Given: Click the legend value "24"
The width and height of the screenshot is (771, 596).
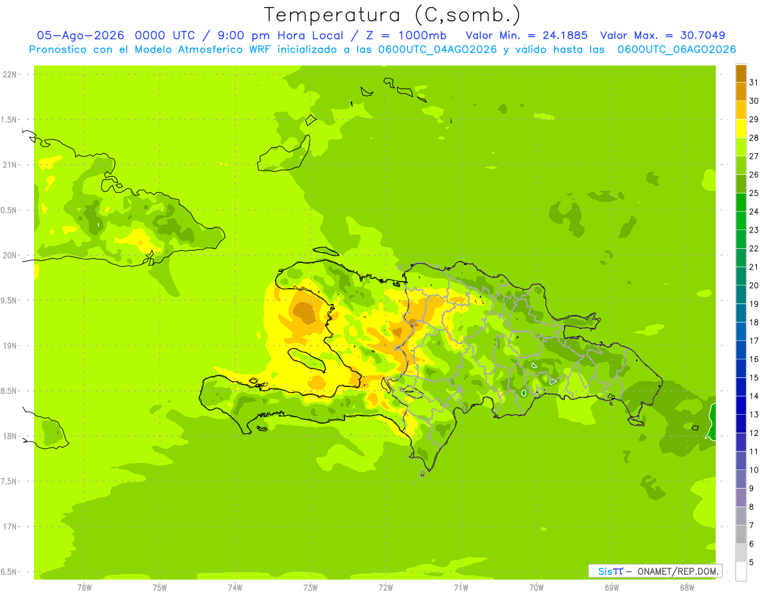Looking at the screenshot, I should pyautogui.click(x=754, y=212).
